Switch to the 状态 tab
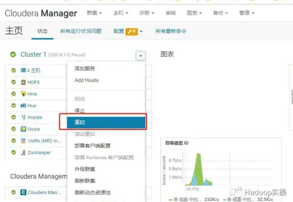The width and height of the screenshot is (293, 202). (x=42, y=31)
